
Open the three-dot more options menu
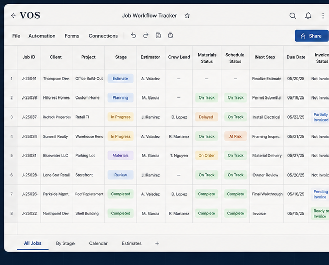pyautogui.click(x=323, y=16)
